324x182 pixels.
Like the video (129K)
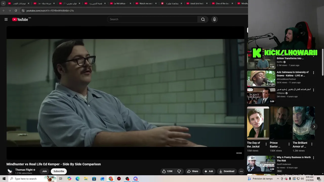[x=167, y=171]
